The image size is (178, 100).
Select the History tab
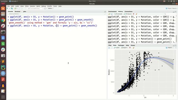[x=120, y=12]
